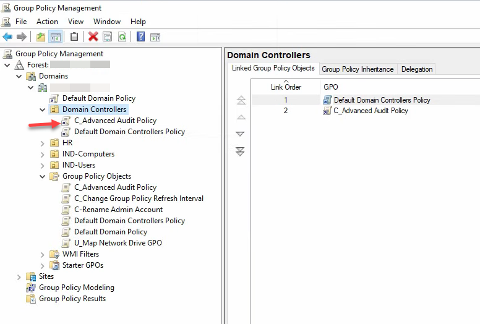480x324 pixels.
Task: Open the Help menu
Action: pyautogui.click(x=138, y=22)
